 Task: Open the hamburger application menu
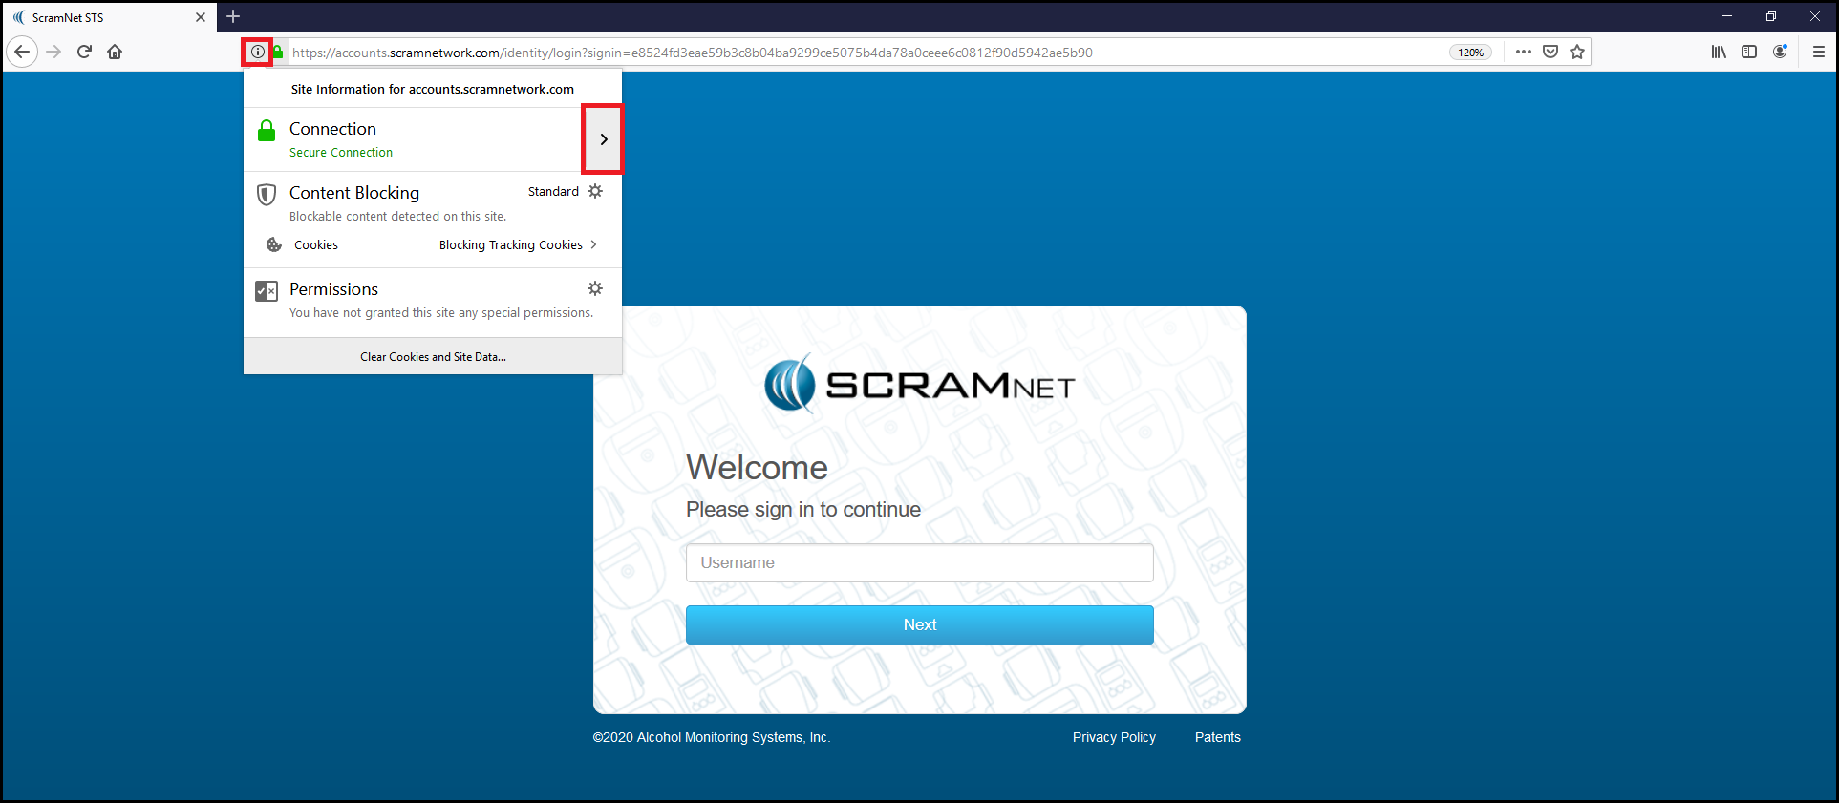pyautogui.click(x=1819, y=52)
